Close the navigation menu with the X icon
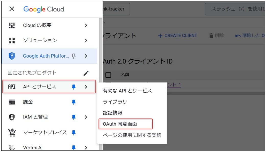Viewport: 267px width, 152px height. [12, 9]
